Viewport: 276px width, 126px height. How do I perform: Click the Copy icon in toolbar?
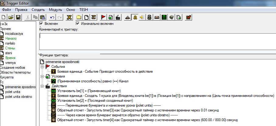35,17
